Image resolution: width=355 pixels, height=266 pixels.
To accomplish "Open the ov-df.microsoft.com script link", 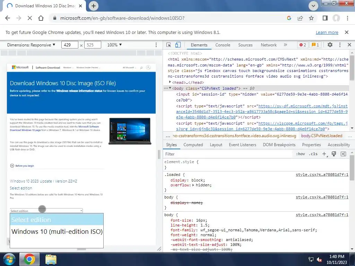I will (262, 112).
